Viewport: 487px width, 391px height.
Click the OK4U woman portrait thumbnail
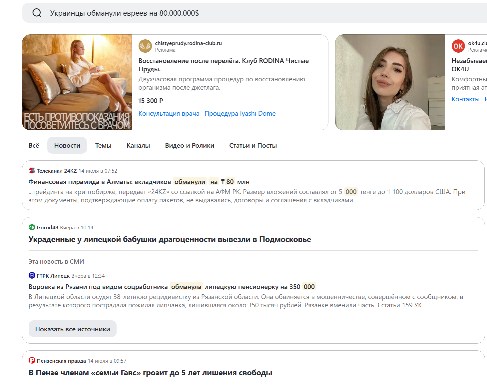tap(390, 82)
